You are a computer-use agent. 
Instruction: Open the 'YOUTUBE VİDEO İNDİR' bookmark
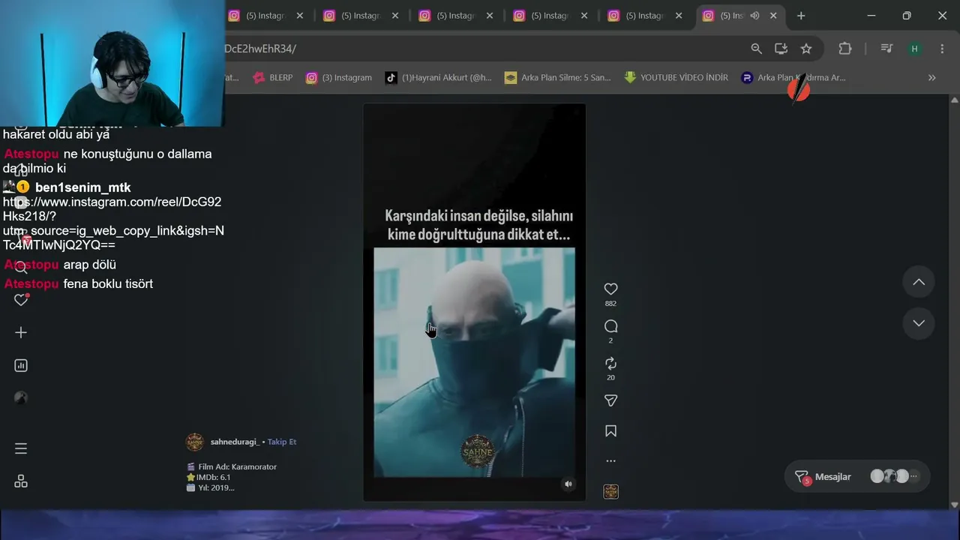[676, 77]
